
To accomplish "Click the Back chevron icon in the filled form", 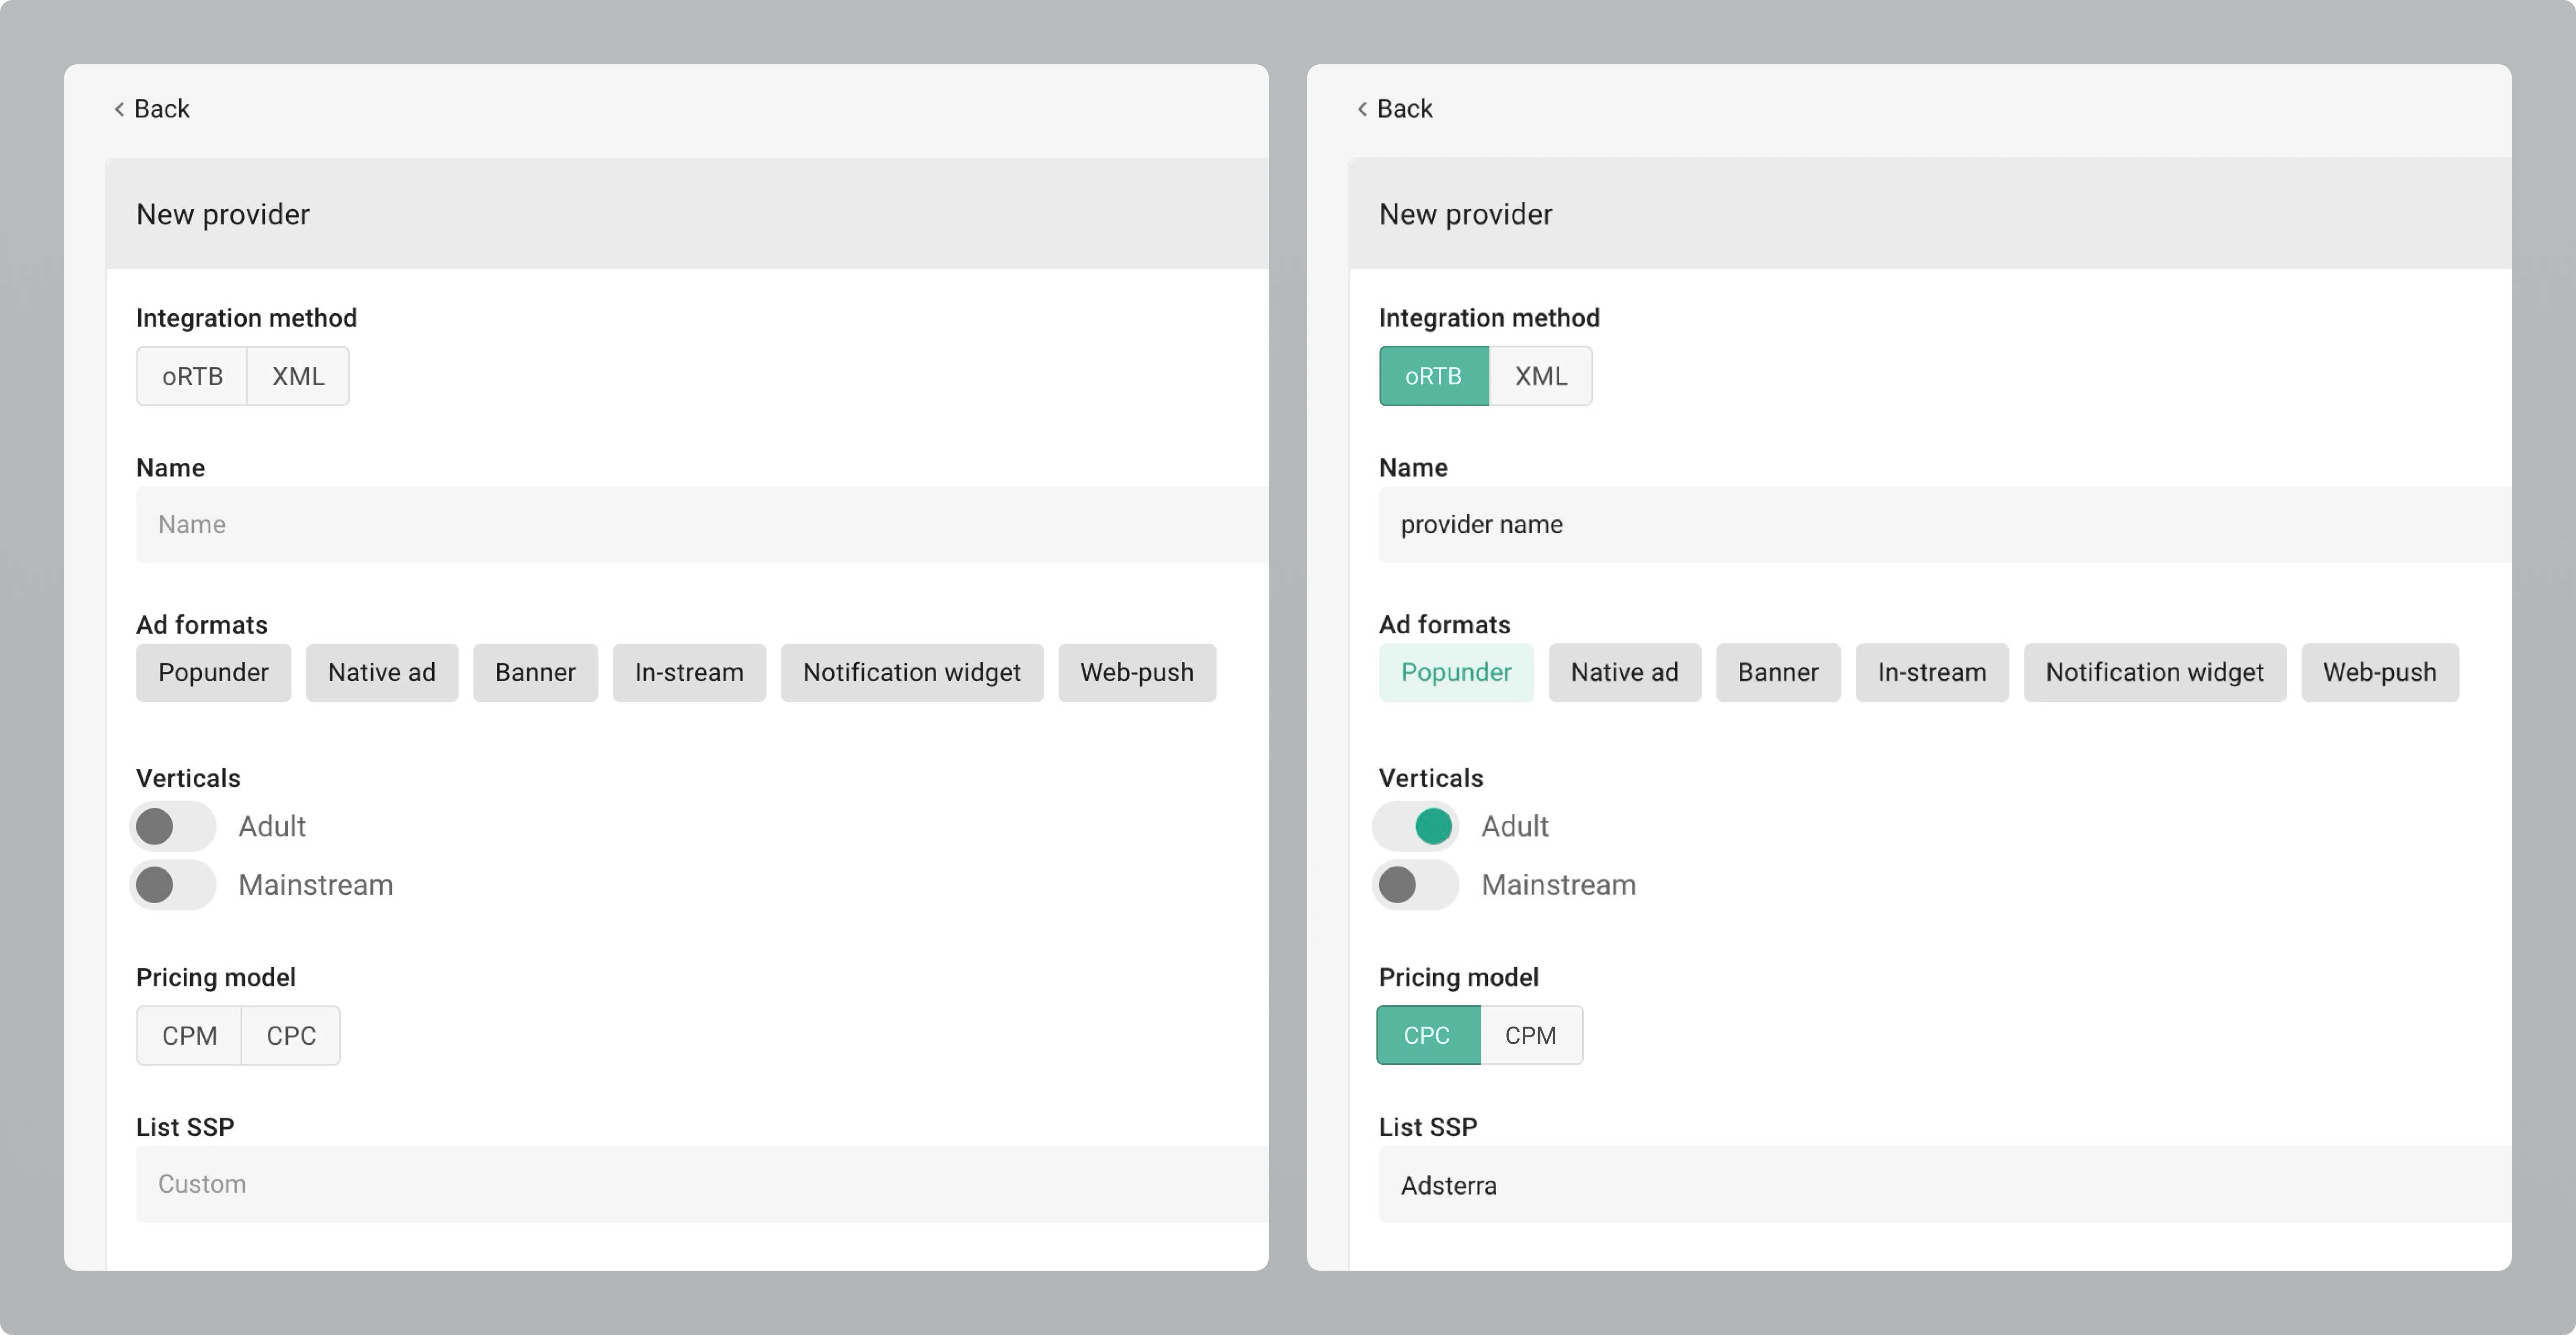I will (1362, 109).
